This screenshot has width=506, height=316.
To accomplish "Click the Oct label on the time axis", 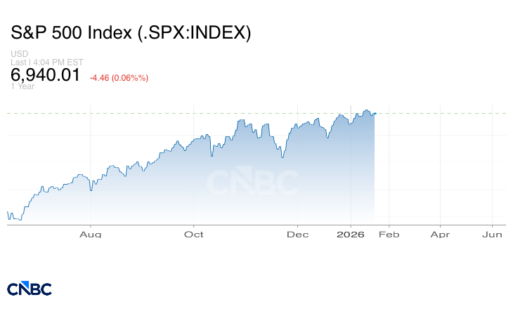I will [193, 234].
